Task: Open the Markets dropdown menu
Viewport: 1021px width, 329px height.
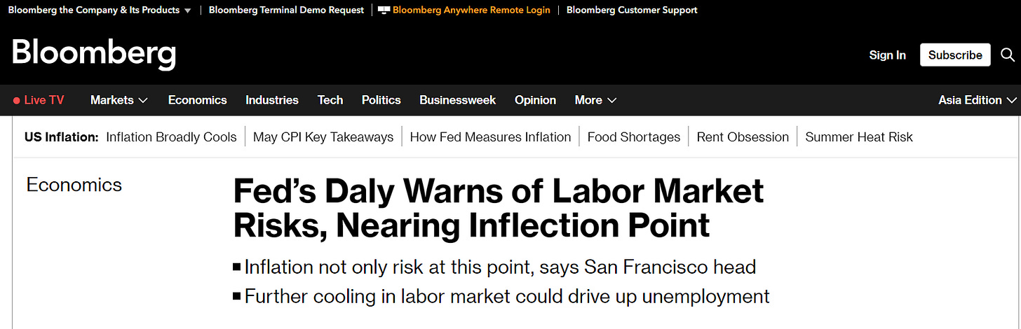Action: [119, 100]
